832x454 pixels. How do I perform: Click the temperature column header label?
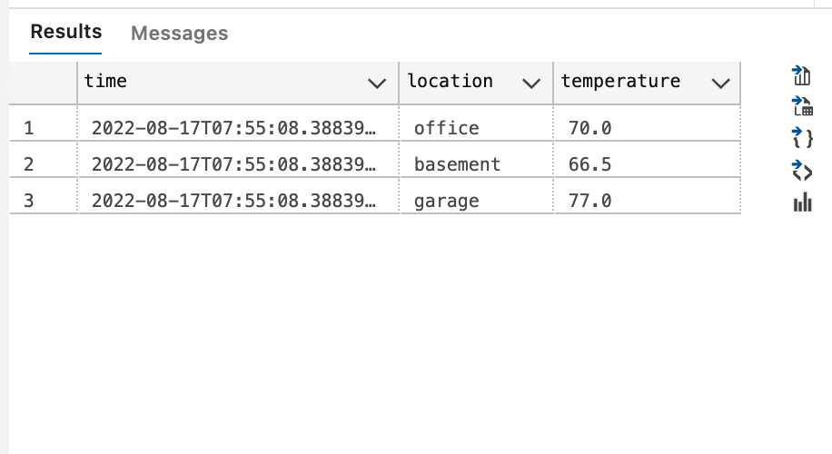coord(620,81)
